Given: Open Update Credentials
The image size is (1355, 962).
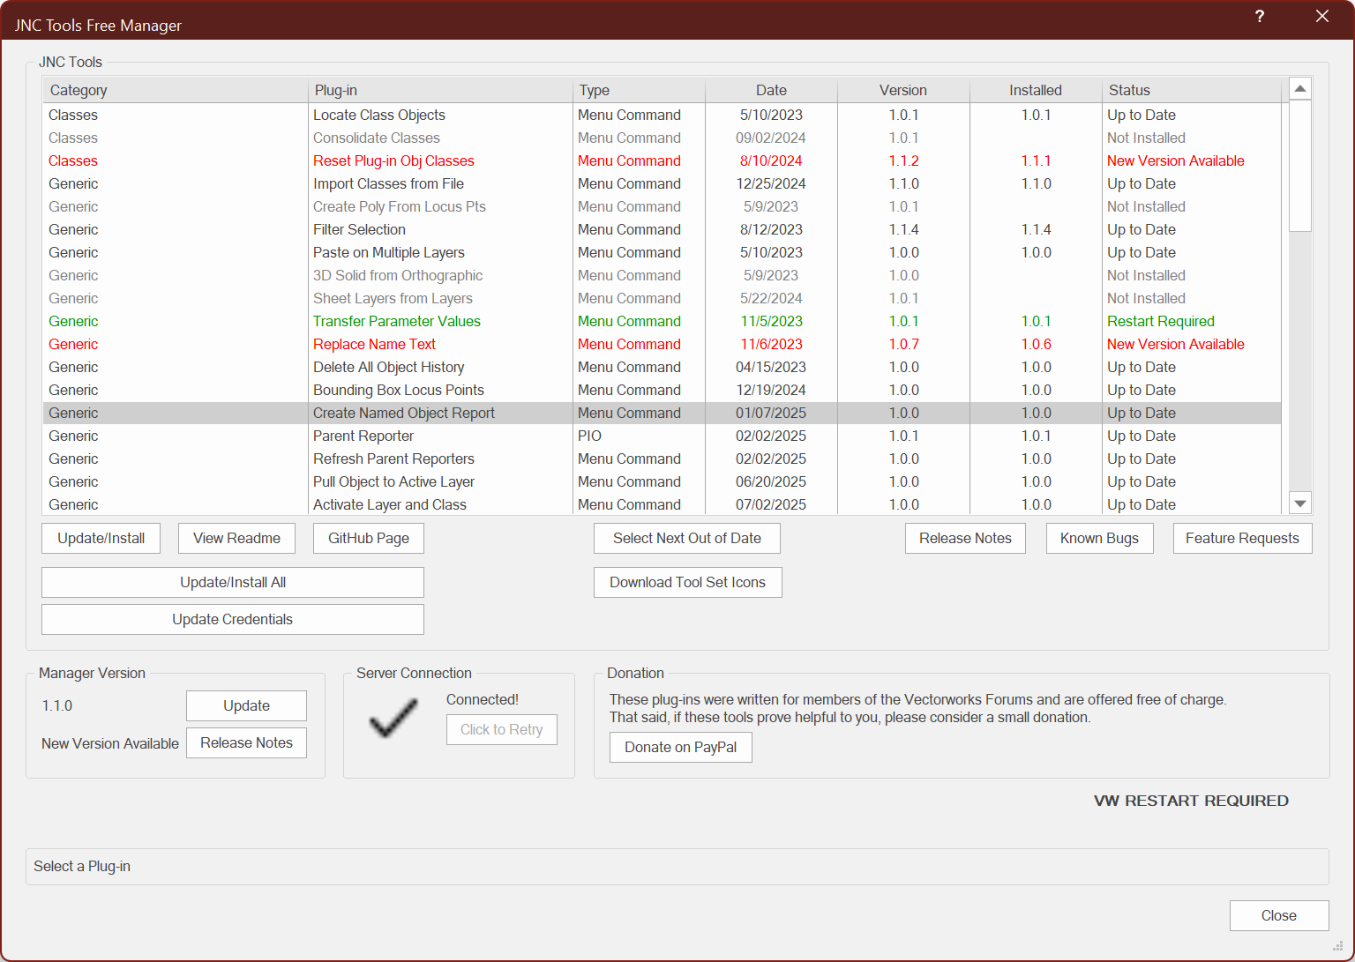Looking at the screenshot, I should [232, 619].
